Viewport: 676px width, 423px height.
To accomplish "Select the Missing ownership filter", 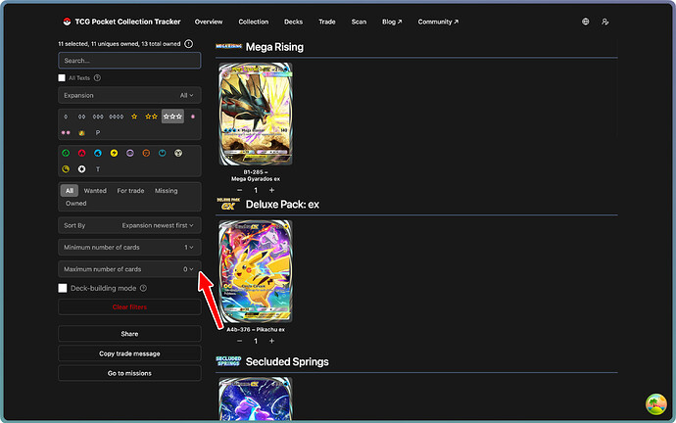I will click(x=166, y=190).
